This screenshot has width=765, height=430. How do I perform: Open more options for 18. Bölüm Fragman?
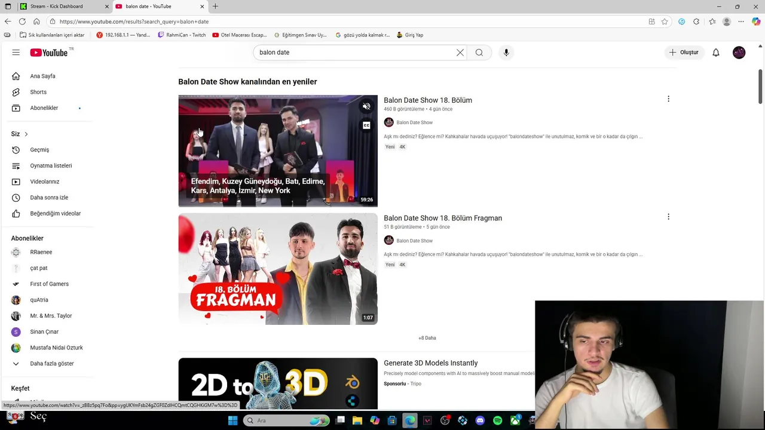tap(668, 217)
